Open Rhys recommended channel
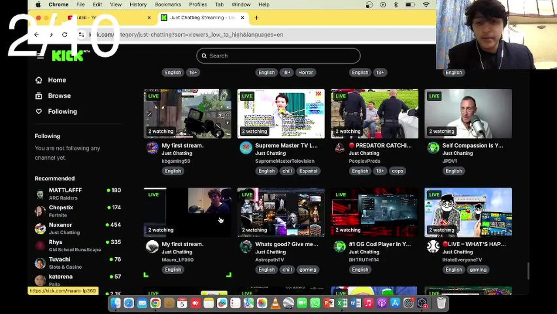The image size is (557, 314). (78, 246)
